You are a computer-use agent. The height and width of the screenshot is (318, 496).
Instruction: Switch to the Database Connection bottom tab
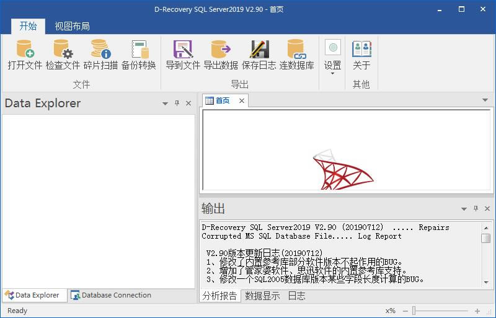(x=111, y=295)
